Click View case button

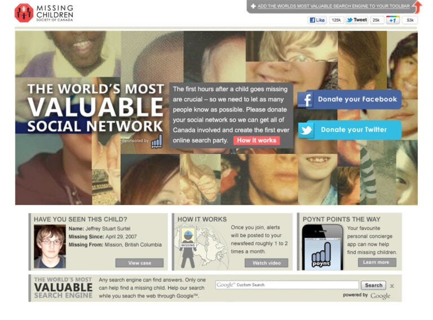pyautogui.click(x=139, y=263)
